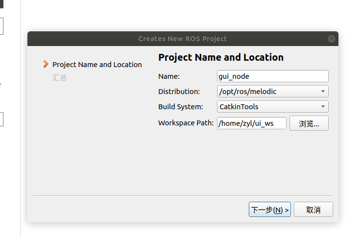Open the Distribution dropdown showing /opt/ros/melodic
This screenshot has width=361, height=237.
point(273,92)
